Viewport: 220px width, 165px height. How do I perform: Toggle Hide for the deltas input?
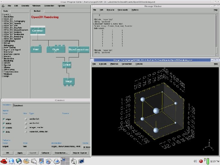tap(26, 123)
